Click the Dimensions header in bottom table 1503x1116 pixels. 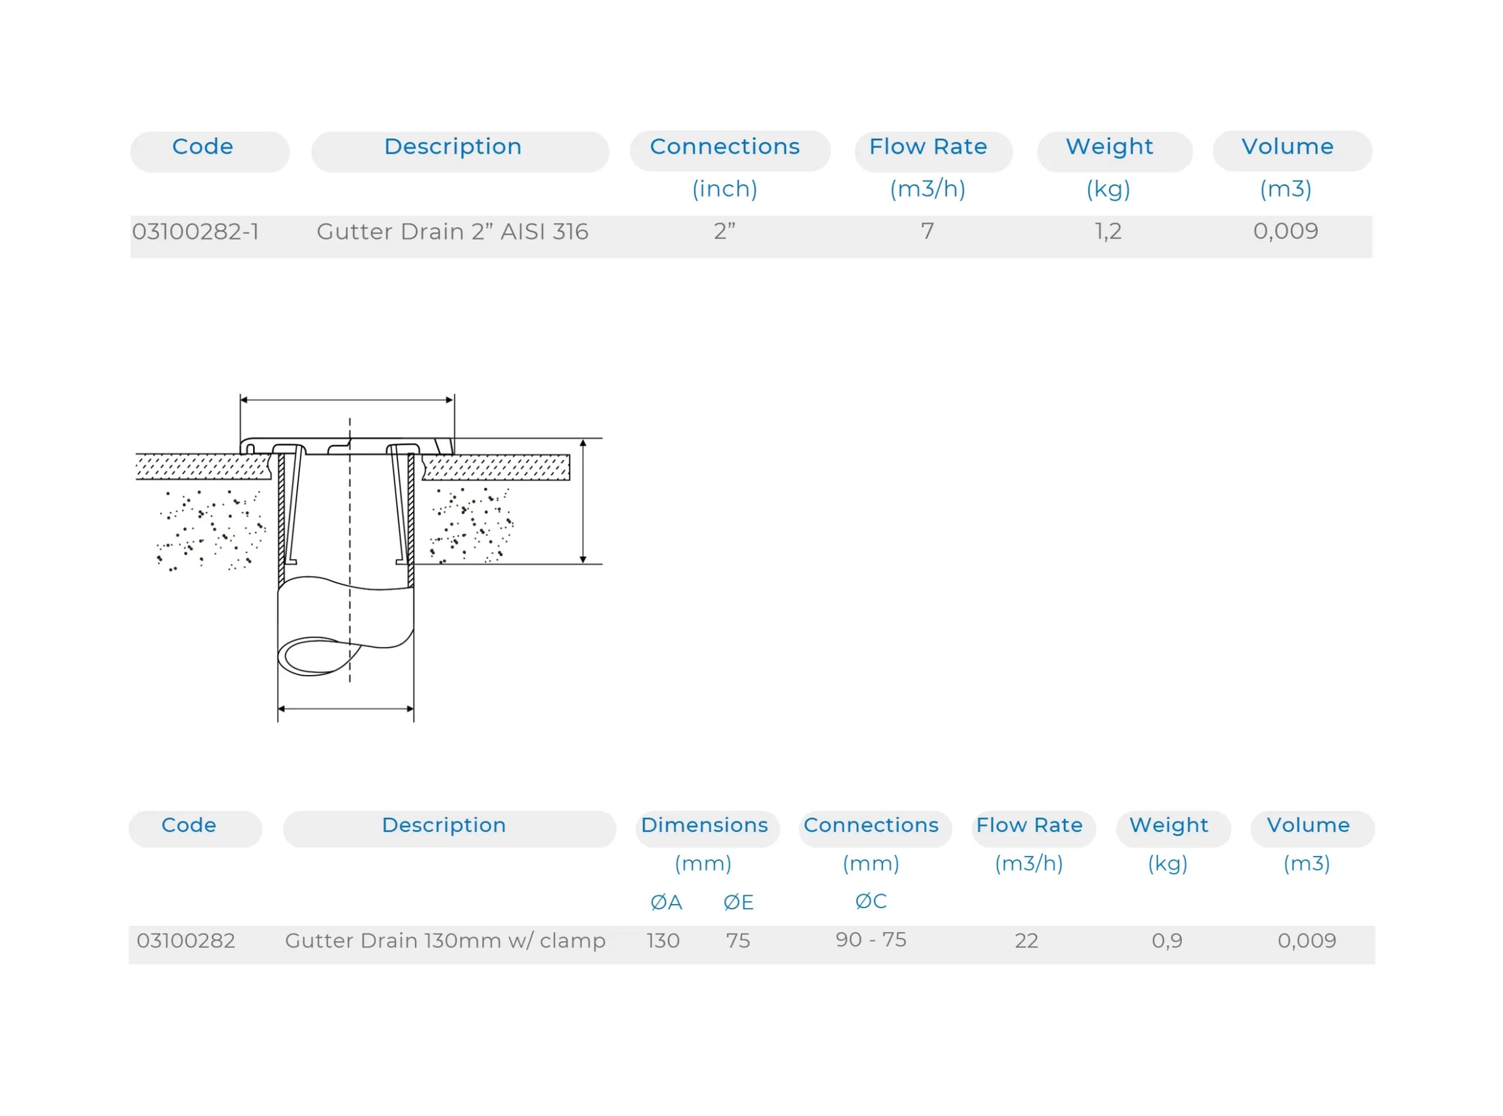tap(704, 825)
